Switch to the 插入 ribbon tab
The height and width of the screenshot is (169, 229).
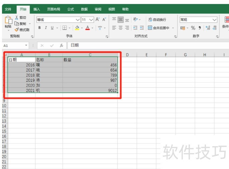[x=37, y=9]
